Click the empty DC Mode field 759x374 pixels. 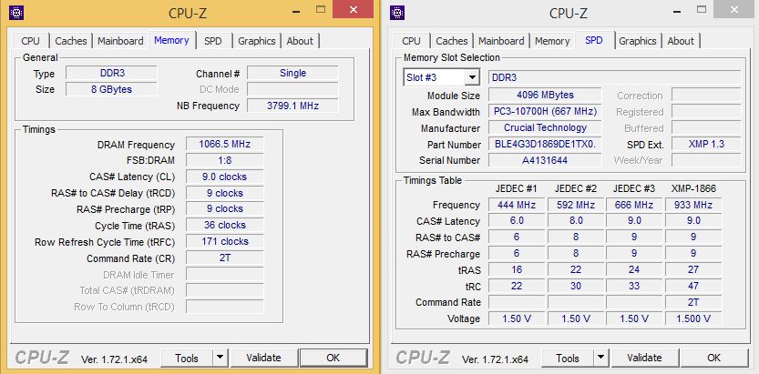tap(292, 89)
